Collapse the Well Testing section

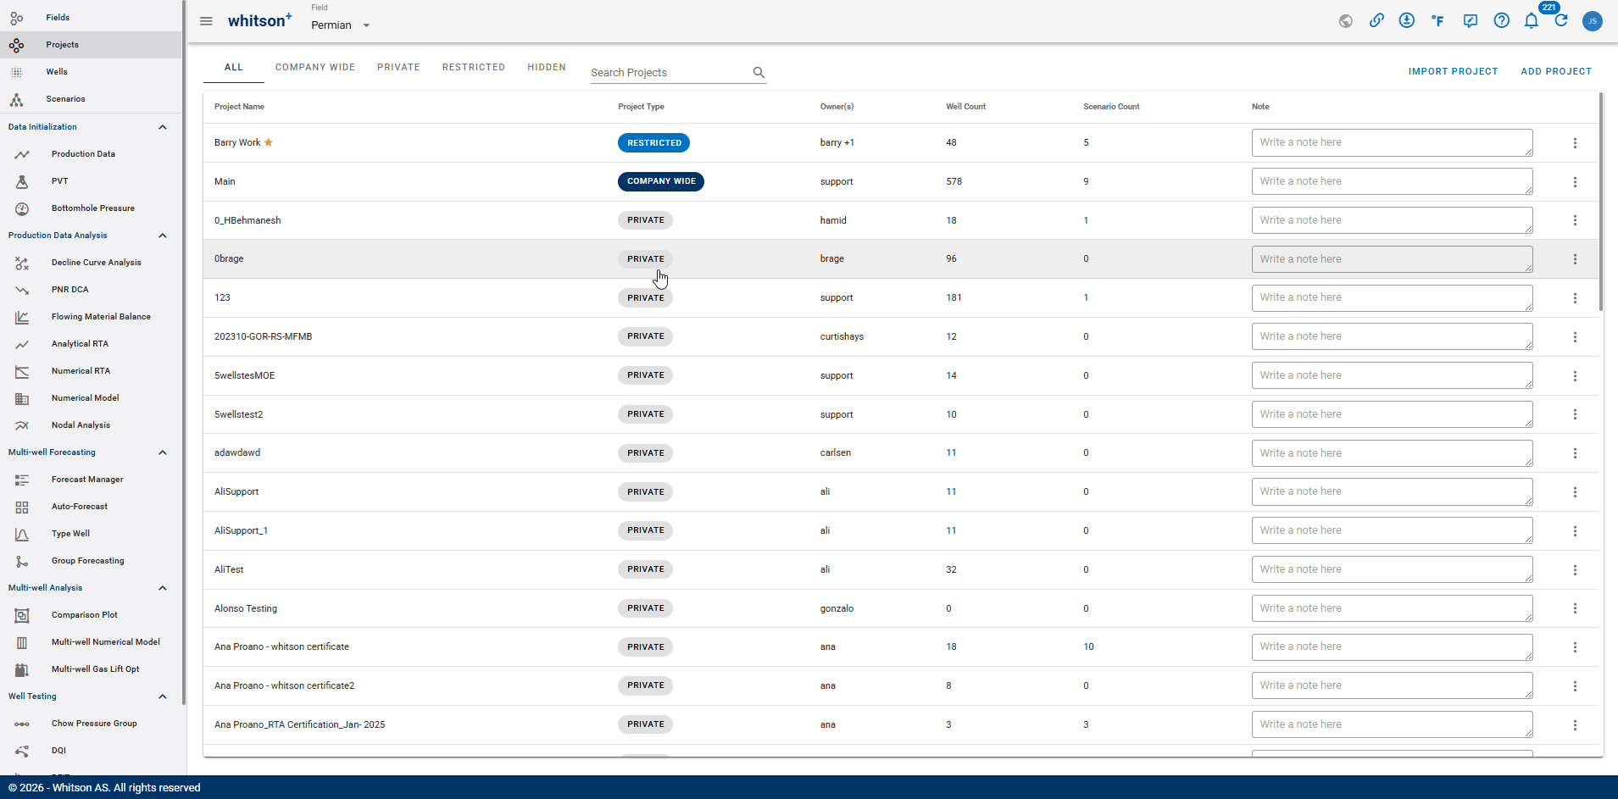pos(162,696)
